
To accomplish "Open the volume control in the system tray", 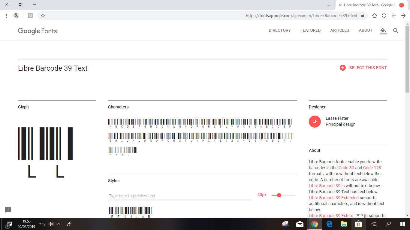I will 51,224.
